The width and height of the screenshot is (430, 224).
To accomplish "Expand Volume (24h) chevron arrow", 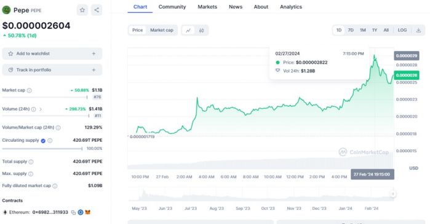I will pos(41,109).
